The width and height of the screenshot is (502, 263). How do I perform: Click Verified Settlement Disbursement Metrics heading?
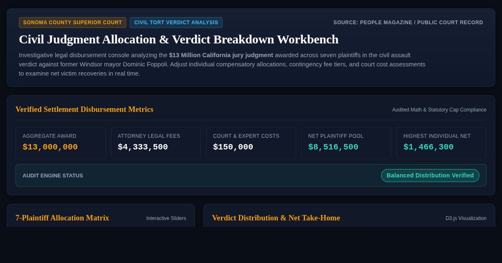[x=85, y=109]
